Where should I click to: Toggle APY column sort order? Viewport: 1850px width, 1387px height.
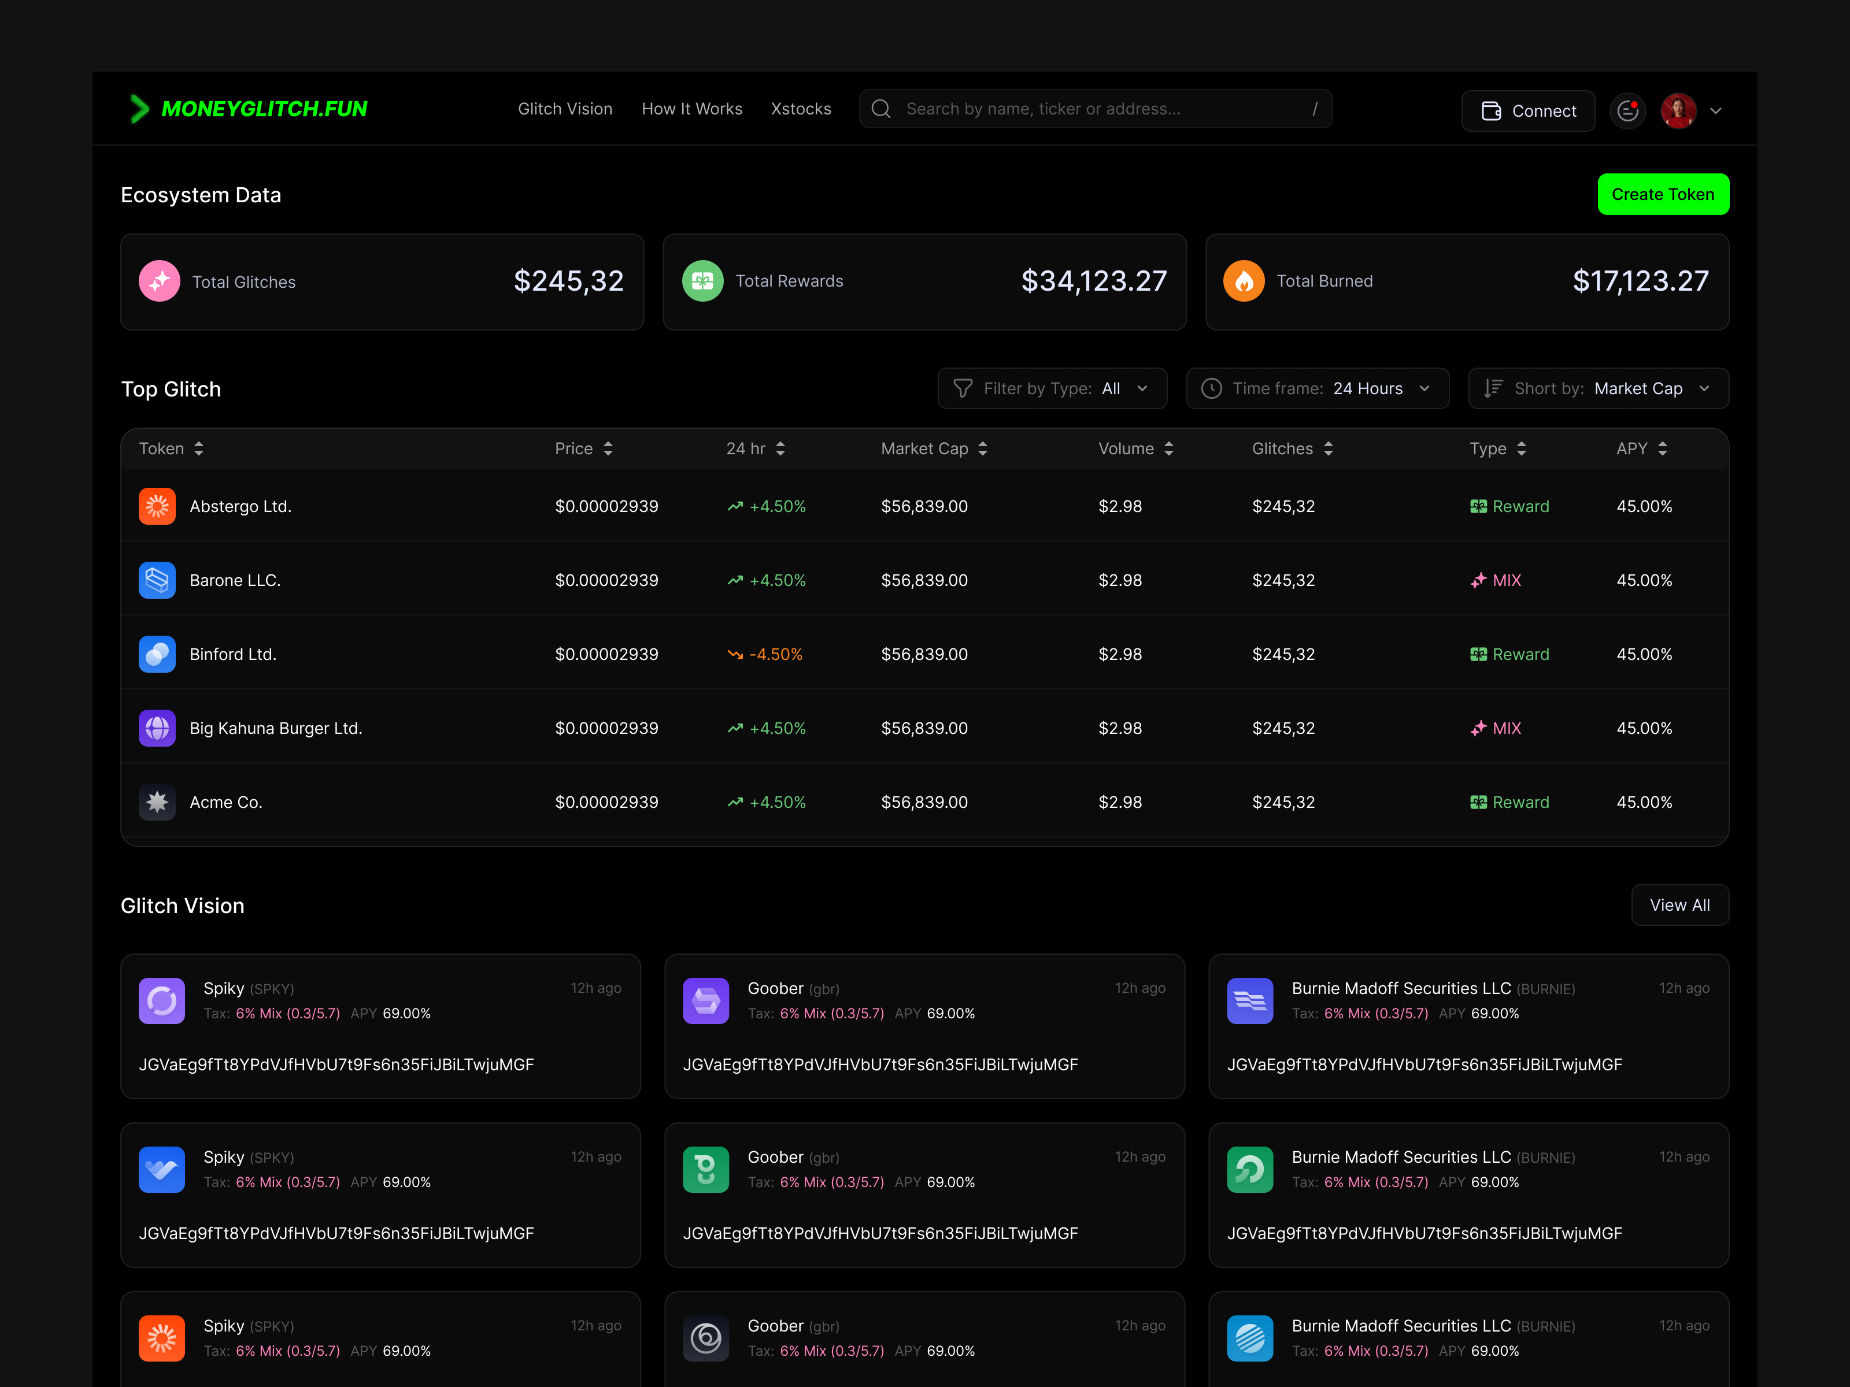pos(1663,448)
